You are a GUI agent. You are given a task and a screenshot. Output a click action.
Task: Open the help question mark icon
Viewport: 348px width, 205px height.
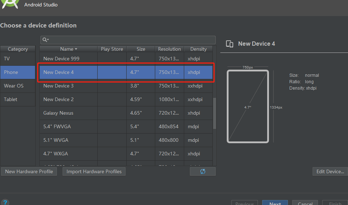coord(5,202)
